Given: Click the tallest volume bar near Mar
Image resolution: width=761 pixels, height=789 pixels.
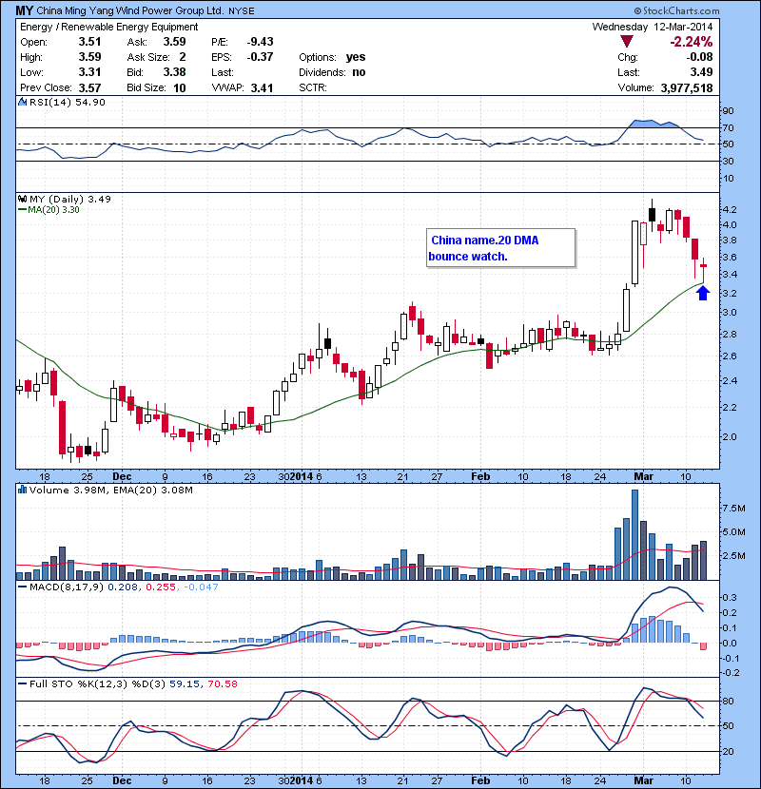Looking at the screenshot, I should (634, 534).
